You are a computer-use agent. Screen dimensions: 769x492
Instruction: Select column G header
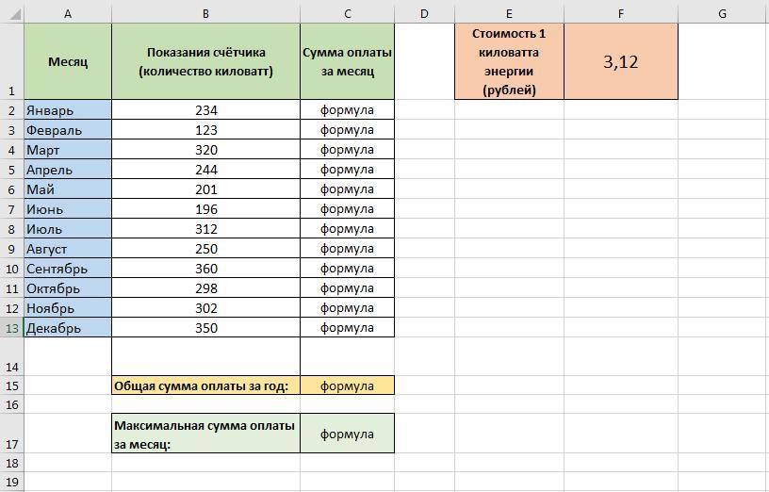(x=723, y=14)
